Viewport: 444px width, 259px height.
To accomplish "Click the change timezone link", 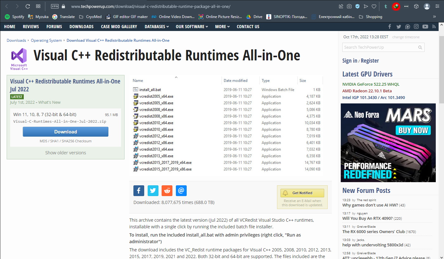I will 406,37.
